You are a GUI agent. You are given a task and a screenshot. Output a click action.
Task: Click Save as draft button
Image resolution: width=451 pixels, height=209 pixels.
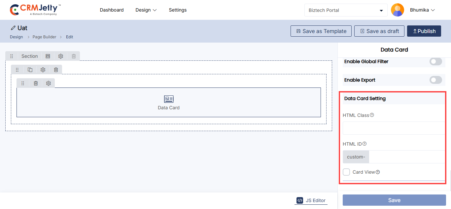pos(379,31)
